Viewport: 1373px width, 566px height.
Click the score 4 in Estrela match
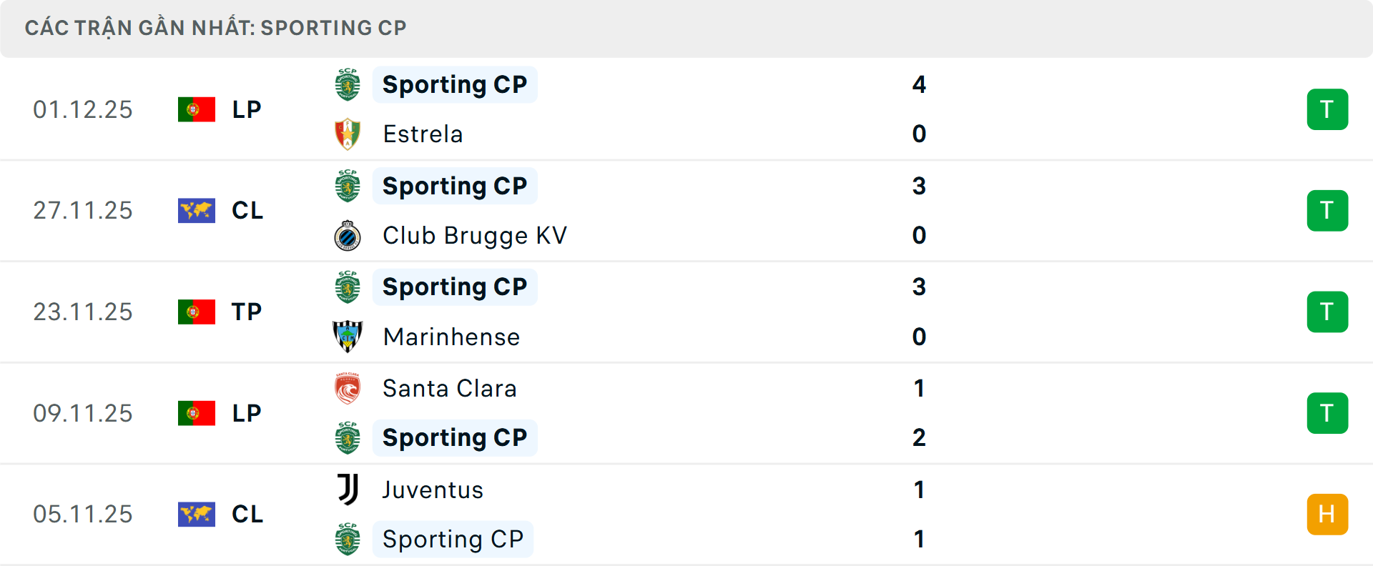pos(920,84)
